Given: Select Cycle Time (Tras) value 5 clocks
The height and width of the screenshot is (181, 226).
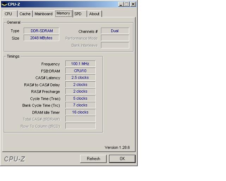Looking at the screenshot, I should (x=81, y=98).
